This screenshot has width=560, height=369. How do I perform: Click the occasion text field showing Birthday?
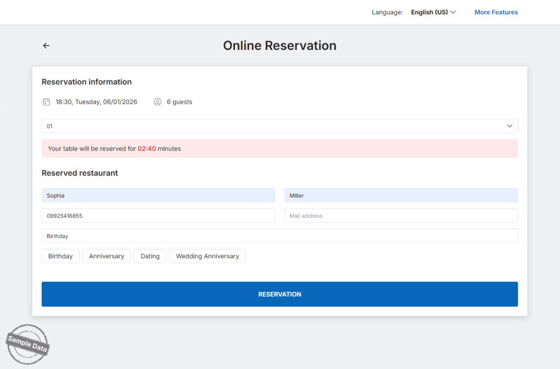[x=279, y=236]
